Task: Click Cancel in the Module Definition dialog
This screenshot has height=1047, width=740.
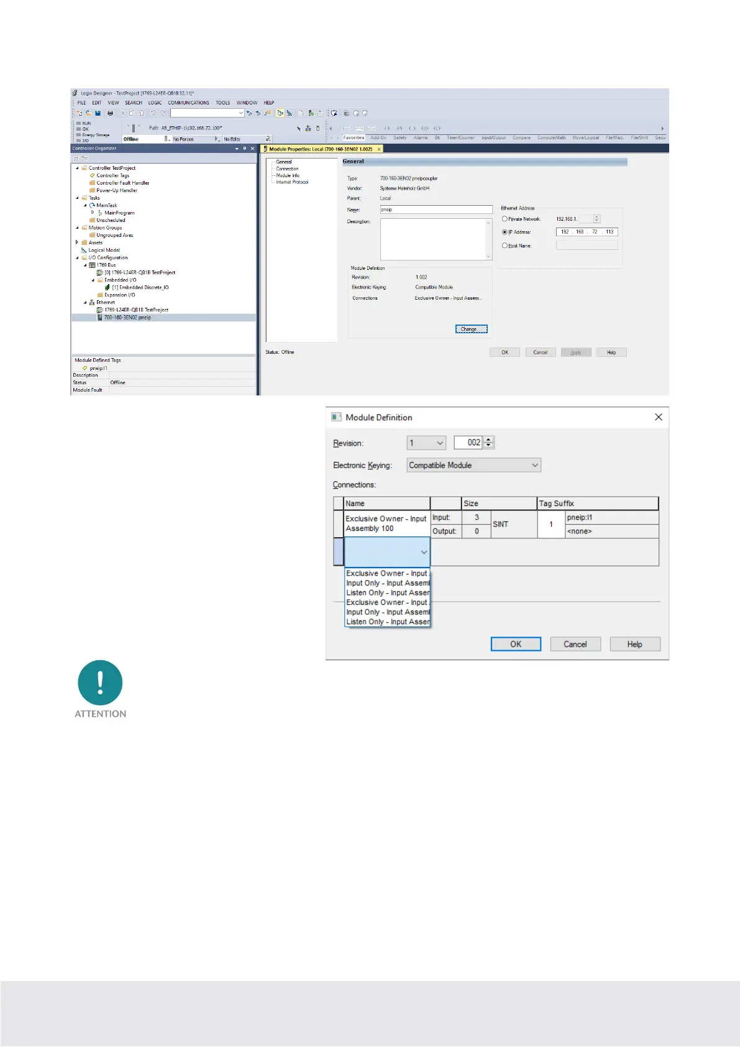Action: [x=575, y=644]
